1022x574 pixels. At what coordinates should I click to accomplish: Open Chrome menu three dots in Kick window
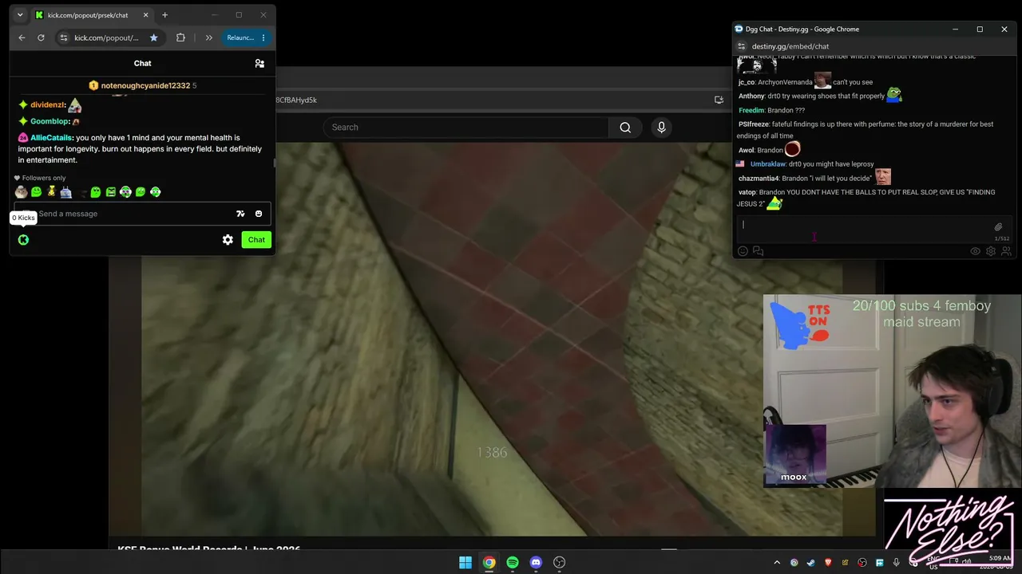(x=263, y=37)
